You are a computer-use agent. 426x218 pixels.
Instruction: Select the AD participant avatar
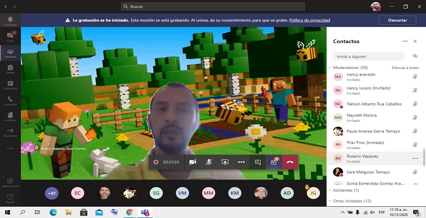point(287,193)
